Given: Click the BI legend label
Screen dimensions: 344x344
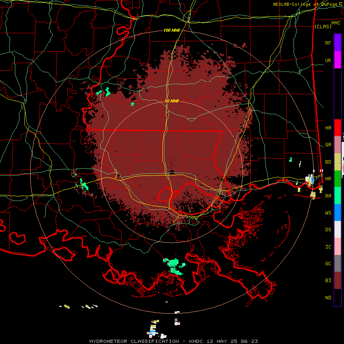Looking at the screenshot, I should pyautogui.click(x=328, y=281).
